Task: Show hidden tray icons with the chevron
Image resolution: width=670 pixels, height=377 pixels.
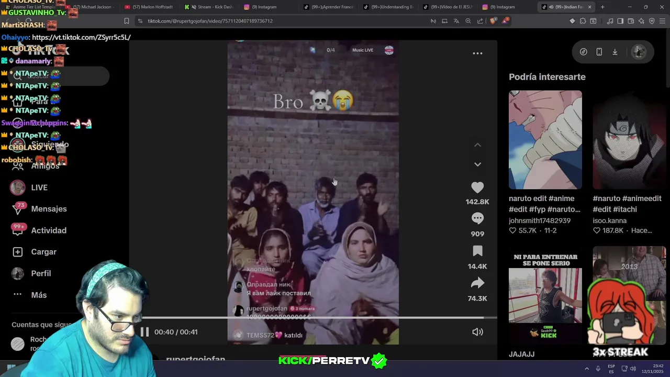Action: (x=587, y=369)
